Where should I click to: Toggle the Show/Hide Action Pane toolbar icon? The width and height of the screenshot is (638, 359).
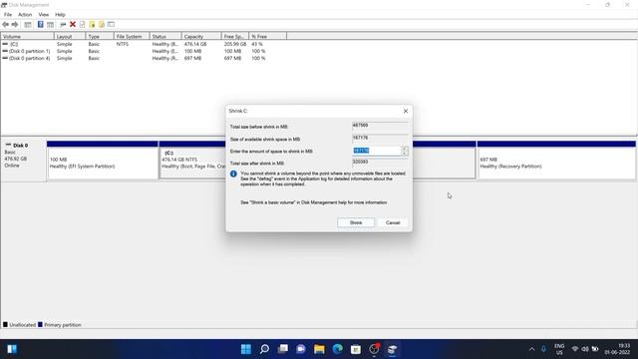click(x=50, y=24)
